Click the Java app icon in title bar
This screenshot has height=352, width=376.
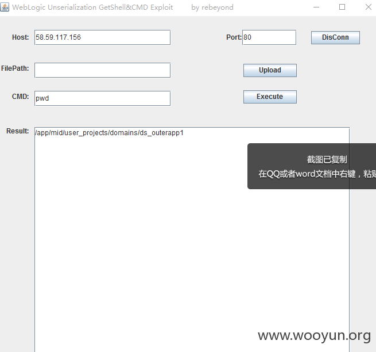click(5, 7)
